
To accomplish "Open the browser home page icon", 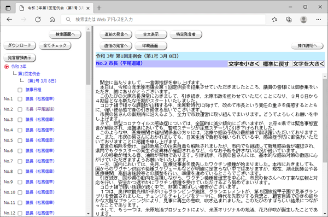I will 52,20.
